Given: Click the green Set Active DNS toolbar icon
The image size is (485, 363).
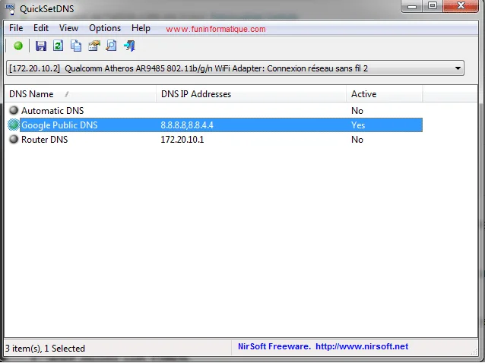Looking at the screenshot, I should pos(18,46).
